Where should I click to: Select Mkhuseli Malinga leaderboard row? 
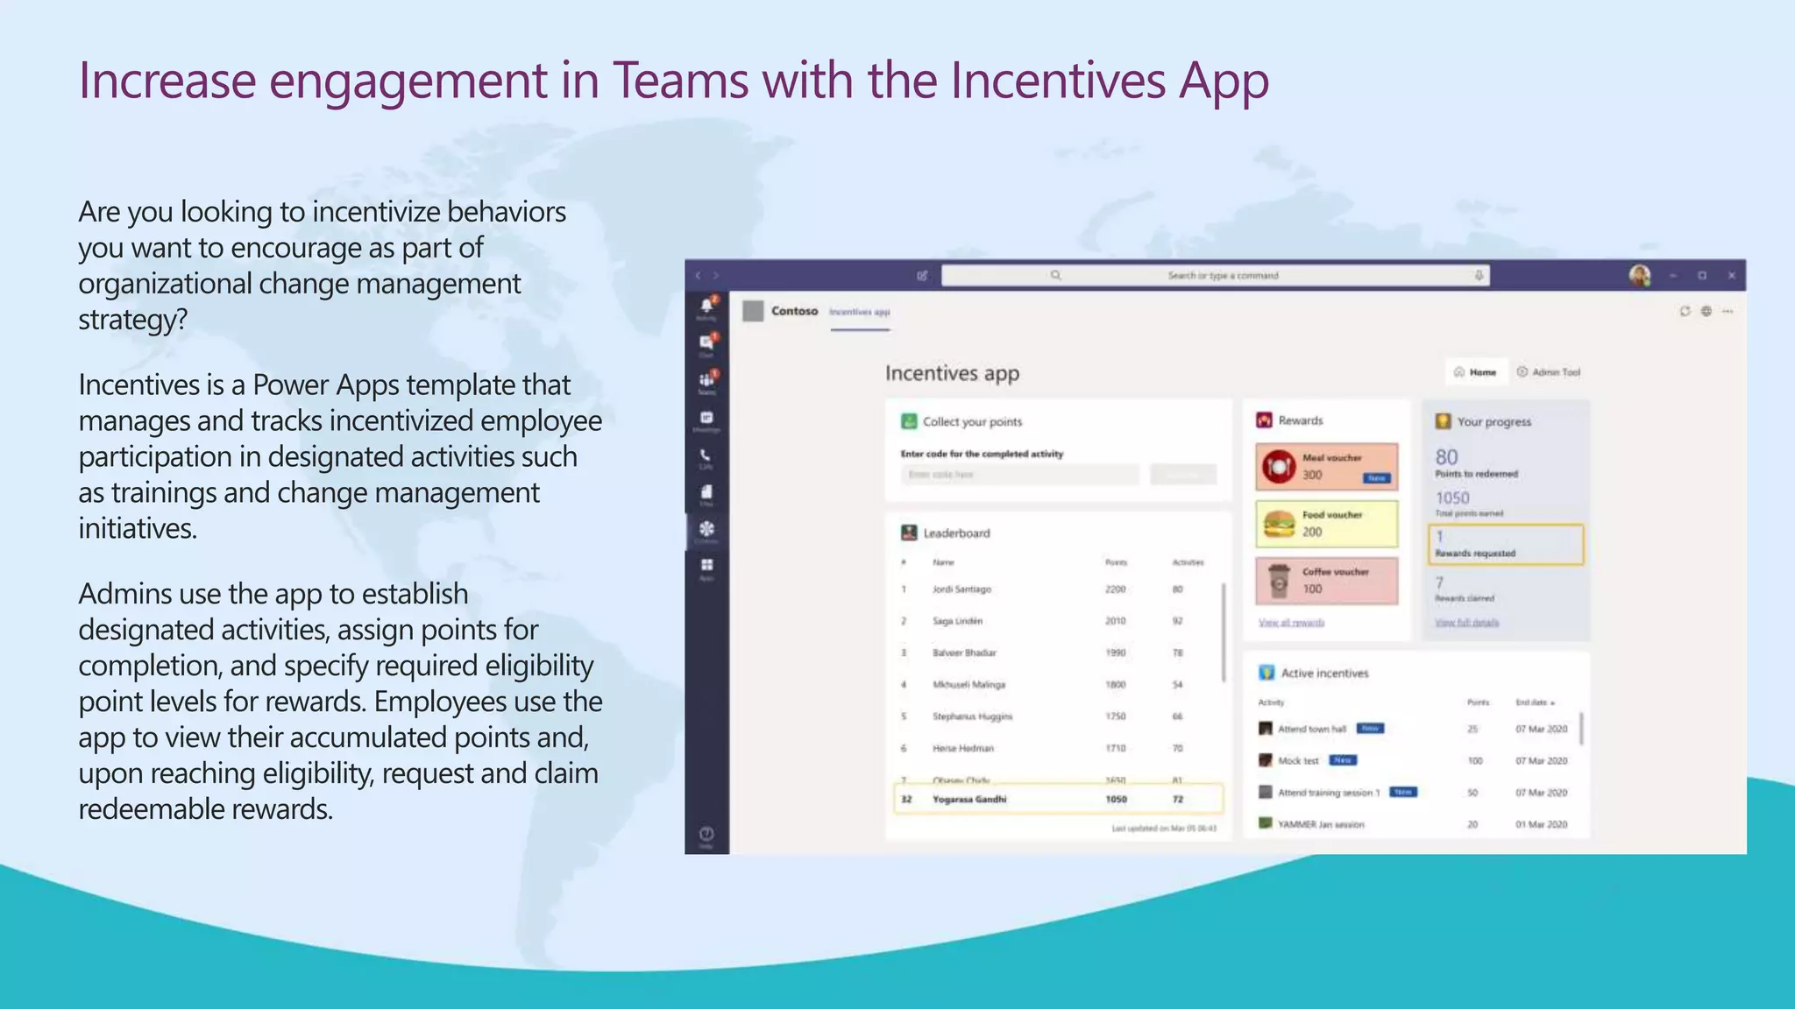[1056, 685]
